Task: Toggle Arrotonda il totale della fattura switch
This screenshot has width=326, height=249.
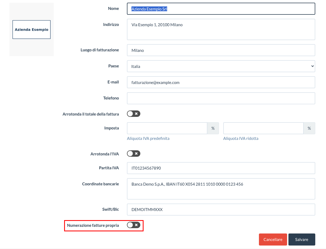Action: click(x=134, y=114)
